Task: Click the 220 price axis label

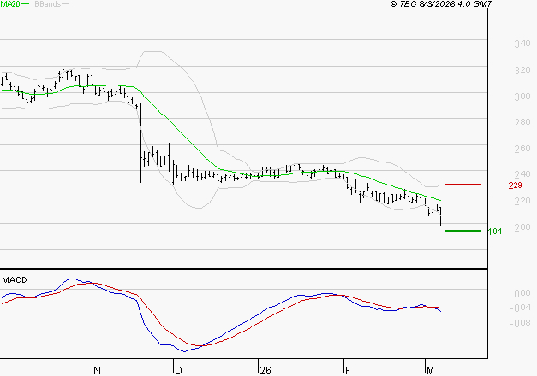Action: 522,201
